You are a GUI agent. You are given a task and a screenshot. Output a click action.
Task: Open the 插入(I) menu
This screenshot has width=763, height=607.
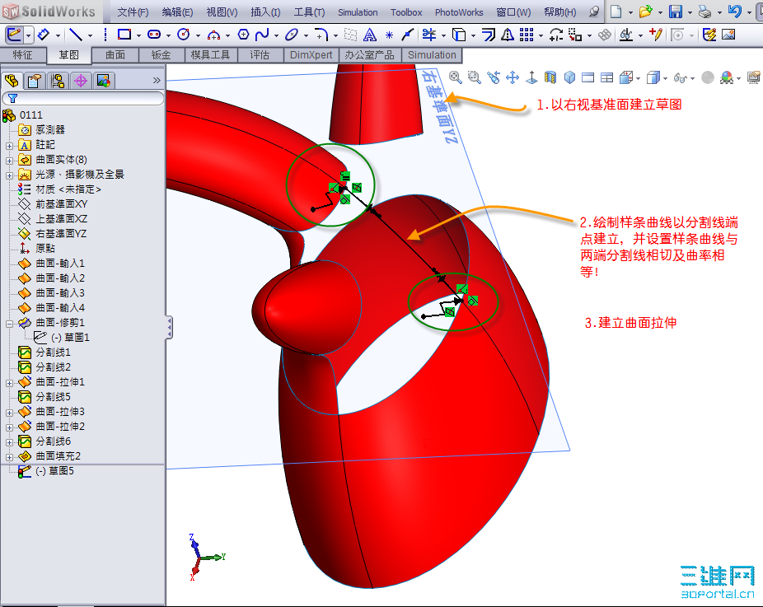265,12
